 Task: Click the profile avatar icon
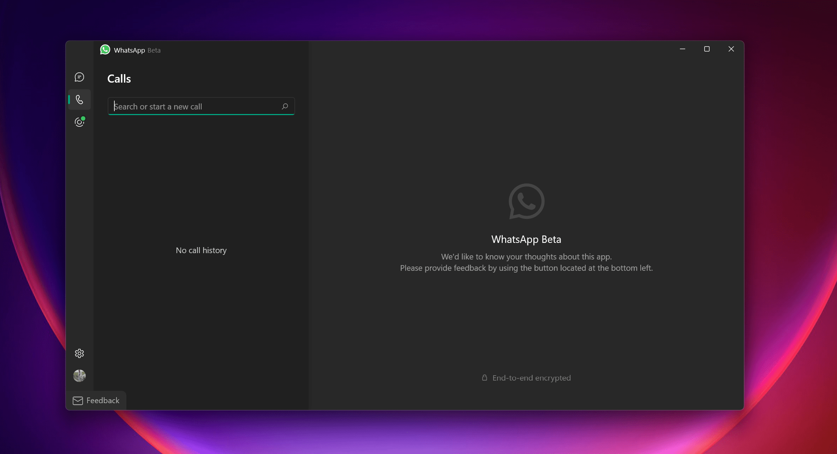79,375
